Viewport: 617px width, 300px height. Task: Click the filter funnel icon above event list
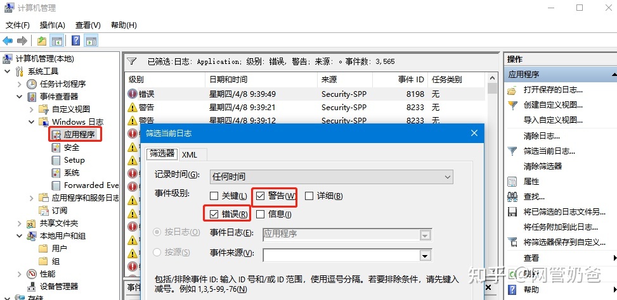click(x=132, y=61)
